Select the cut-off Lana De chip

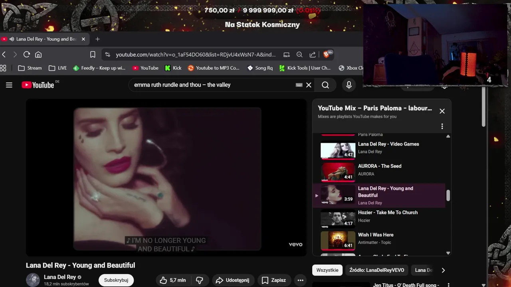coord(423,270)
